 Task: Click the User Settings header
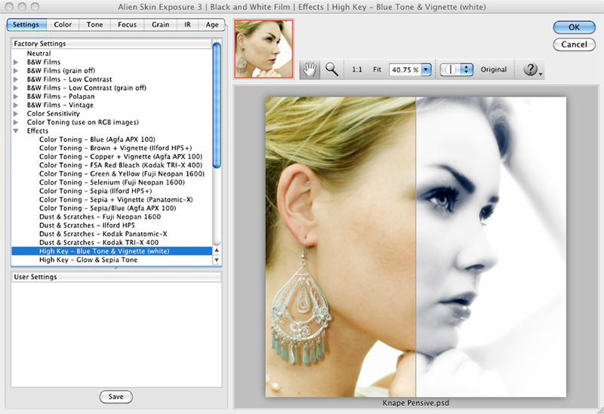[x=116, y=277]
